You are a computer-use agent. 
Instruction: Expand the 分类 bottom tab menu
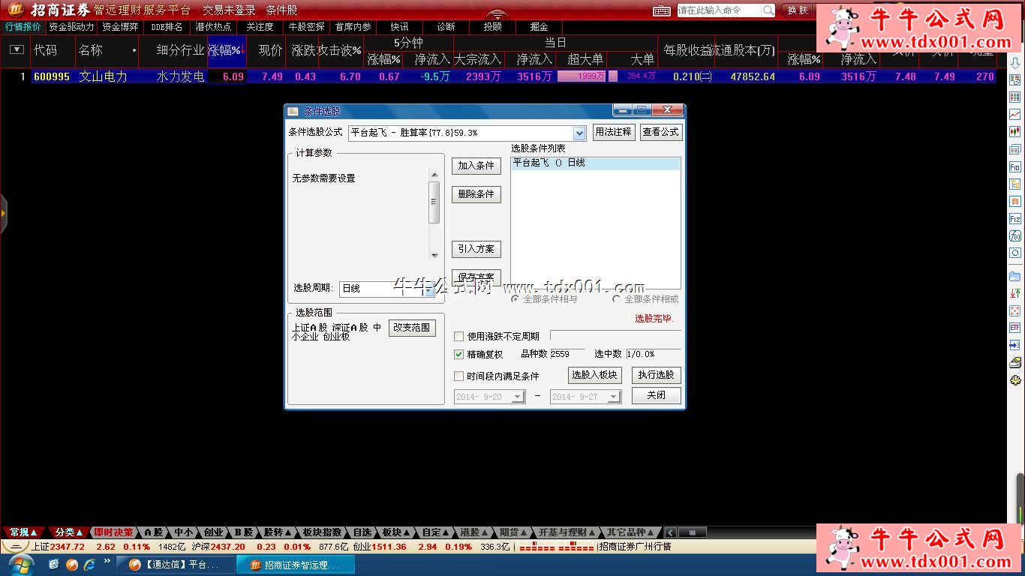point(69,532)
